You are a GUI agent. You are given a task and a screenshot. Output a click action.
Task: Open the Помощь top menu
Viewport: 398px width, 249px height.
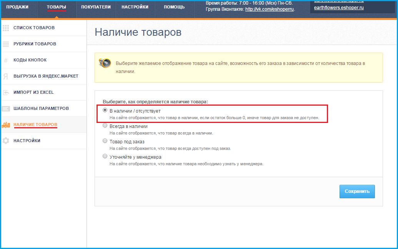tap(174, 7)
